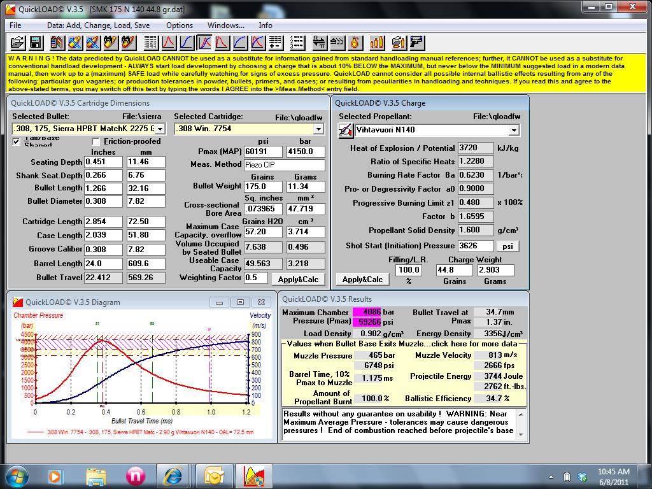
Task: Click the propellant icon beside Vihtavuori N140
Action: tap(345, 130)
